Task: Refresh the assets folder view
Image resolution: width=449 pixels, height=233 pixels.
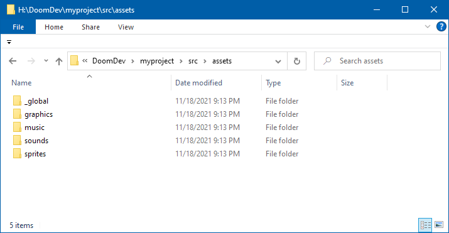Action: pyautogui.click(x=296, y=61)
